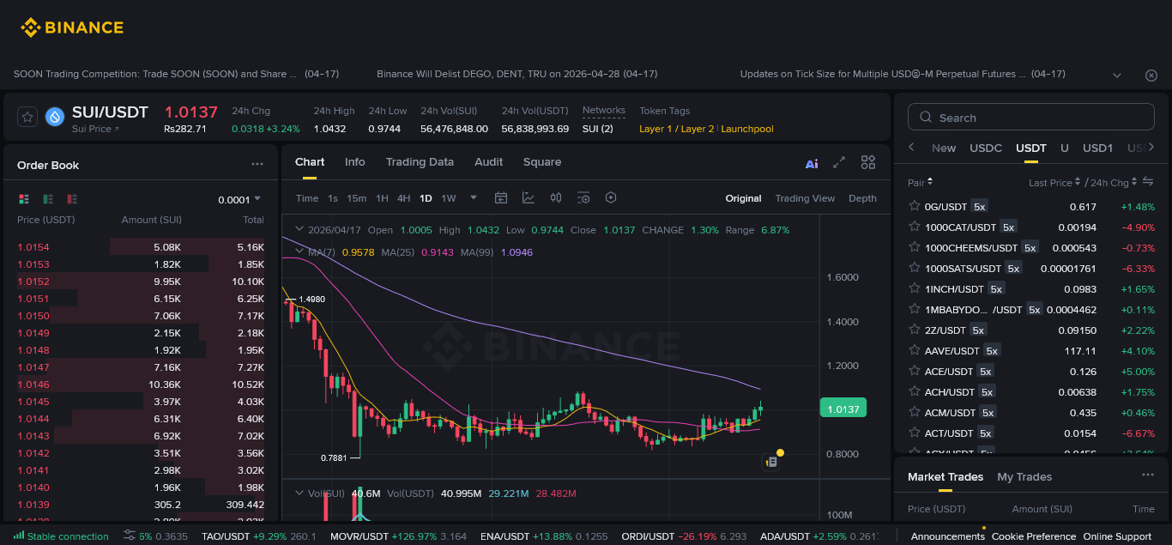Switch to the Info tab
The height and width of the screenshot is (545, 1172).
pos(355,162)
